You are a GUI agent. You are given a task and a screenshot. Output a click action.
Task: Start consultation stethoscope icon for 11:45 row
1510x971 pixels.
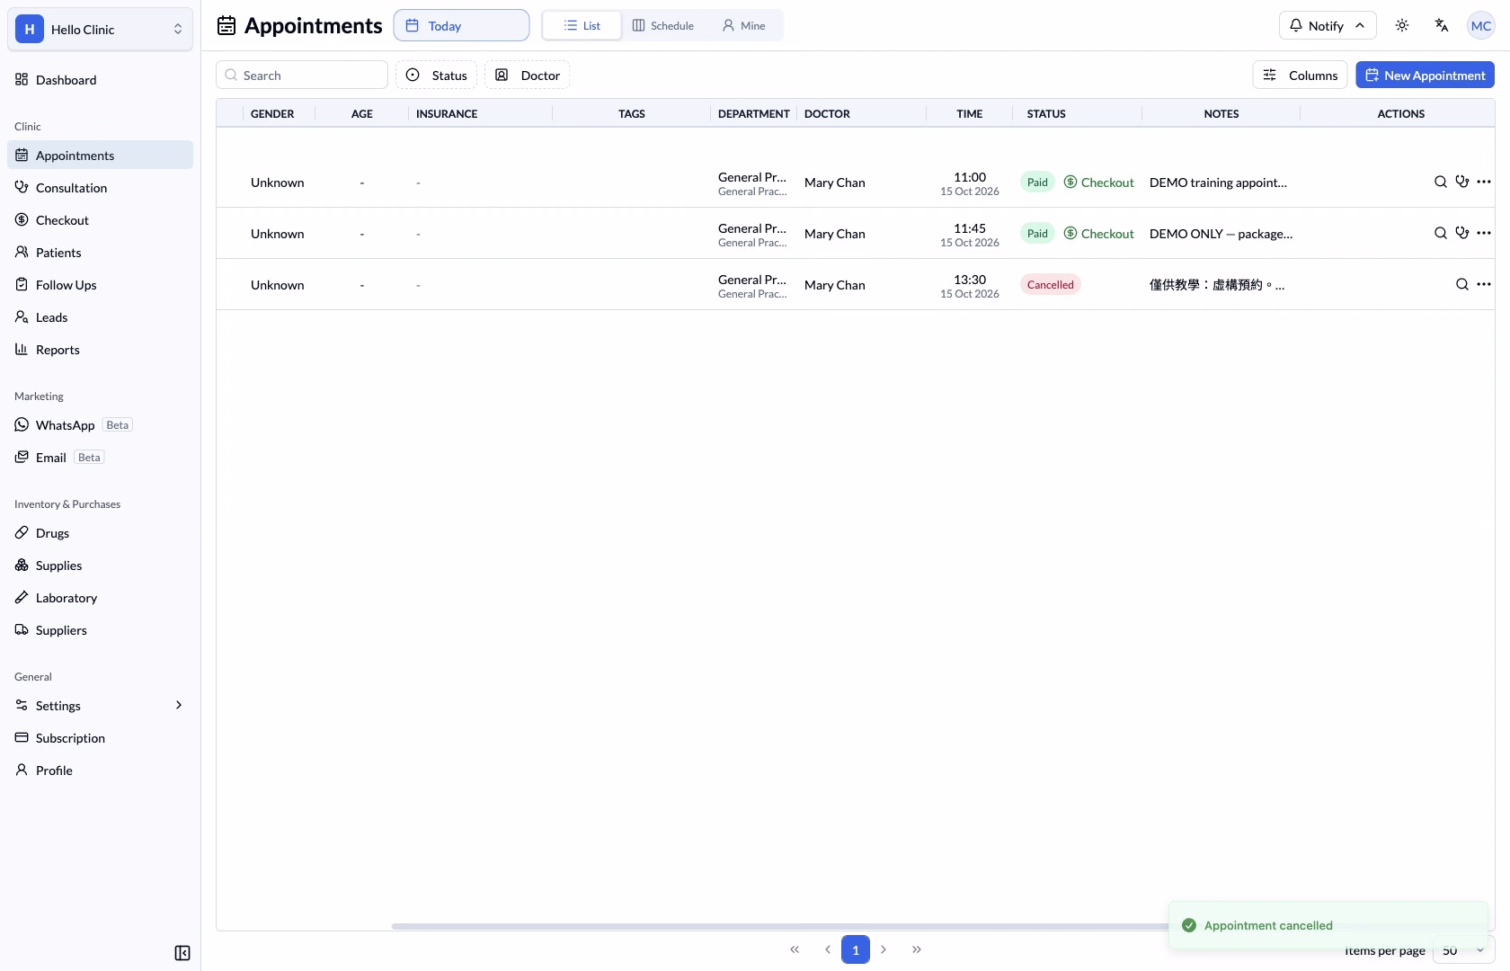pyautogui.click(x=1462, y=233)
